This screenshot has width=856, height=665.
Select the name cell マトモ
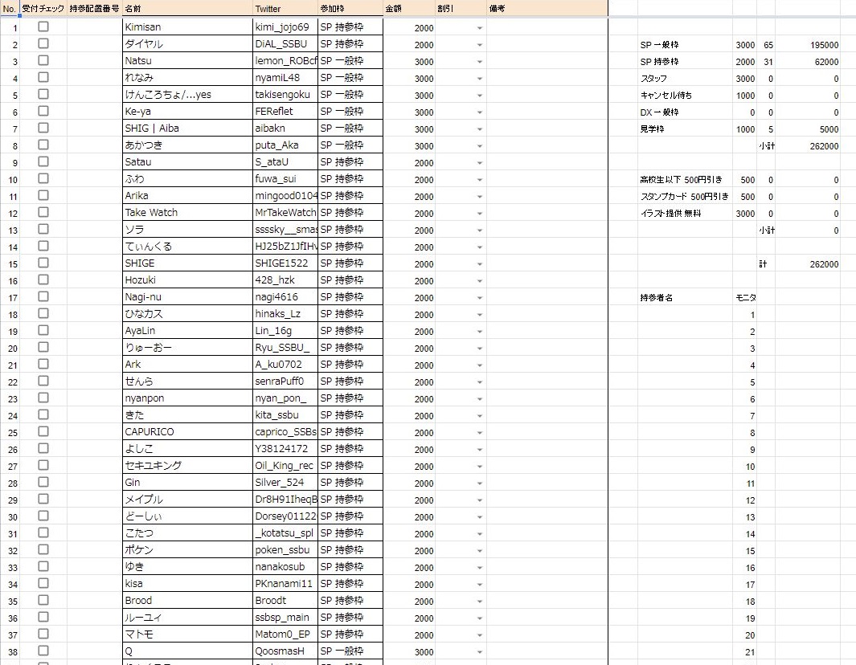tap(188, 634)
